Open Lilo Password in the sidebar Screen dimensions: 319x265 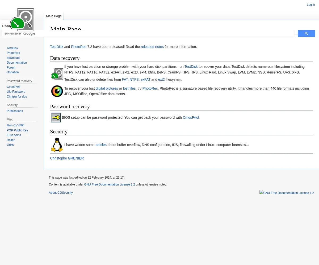[x=16, y=92]
